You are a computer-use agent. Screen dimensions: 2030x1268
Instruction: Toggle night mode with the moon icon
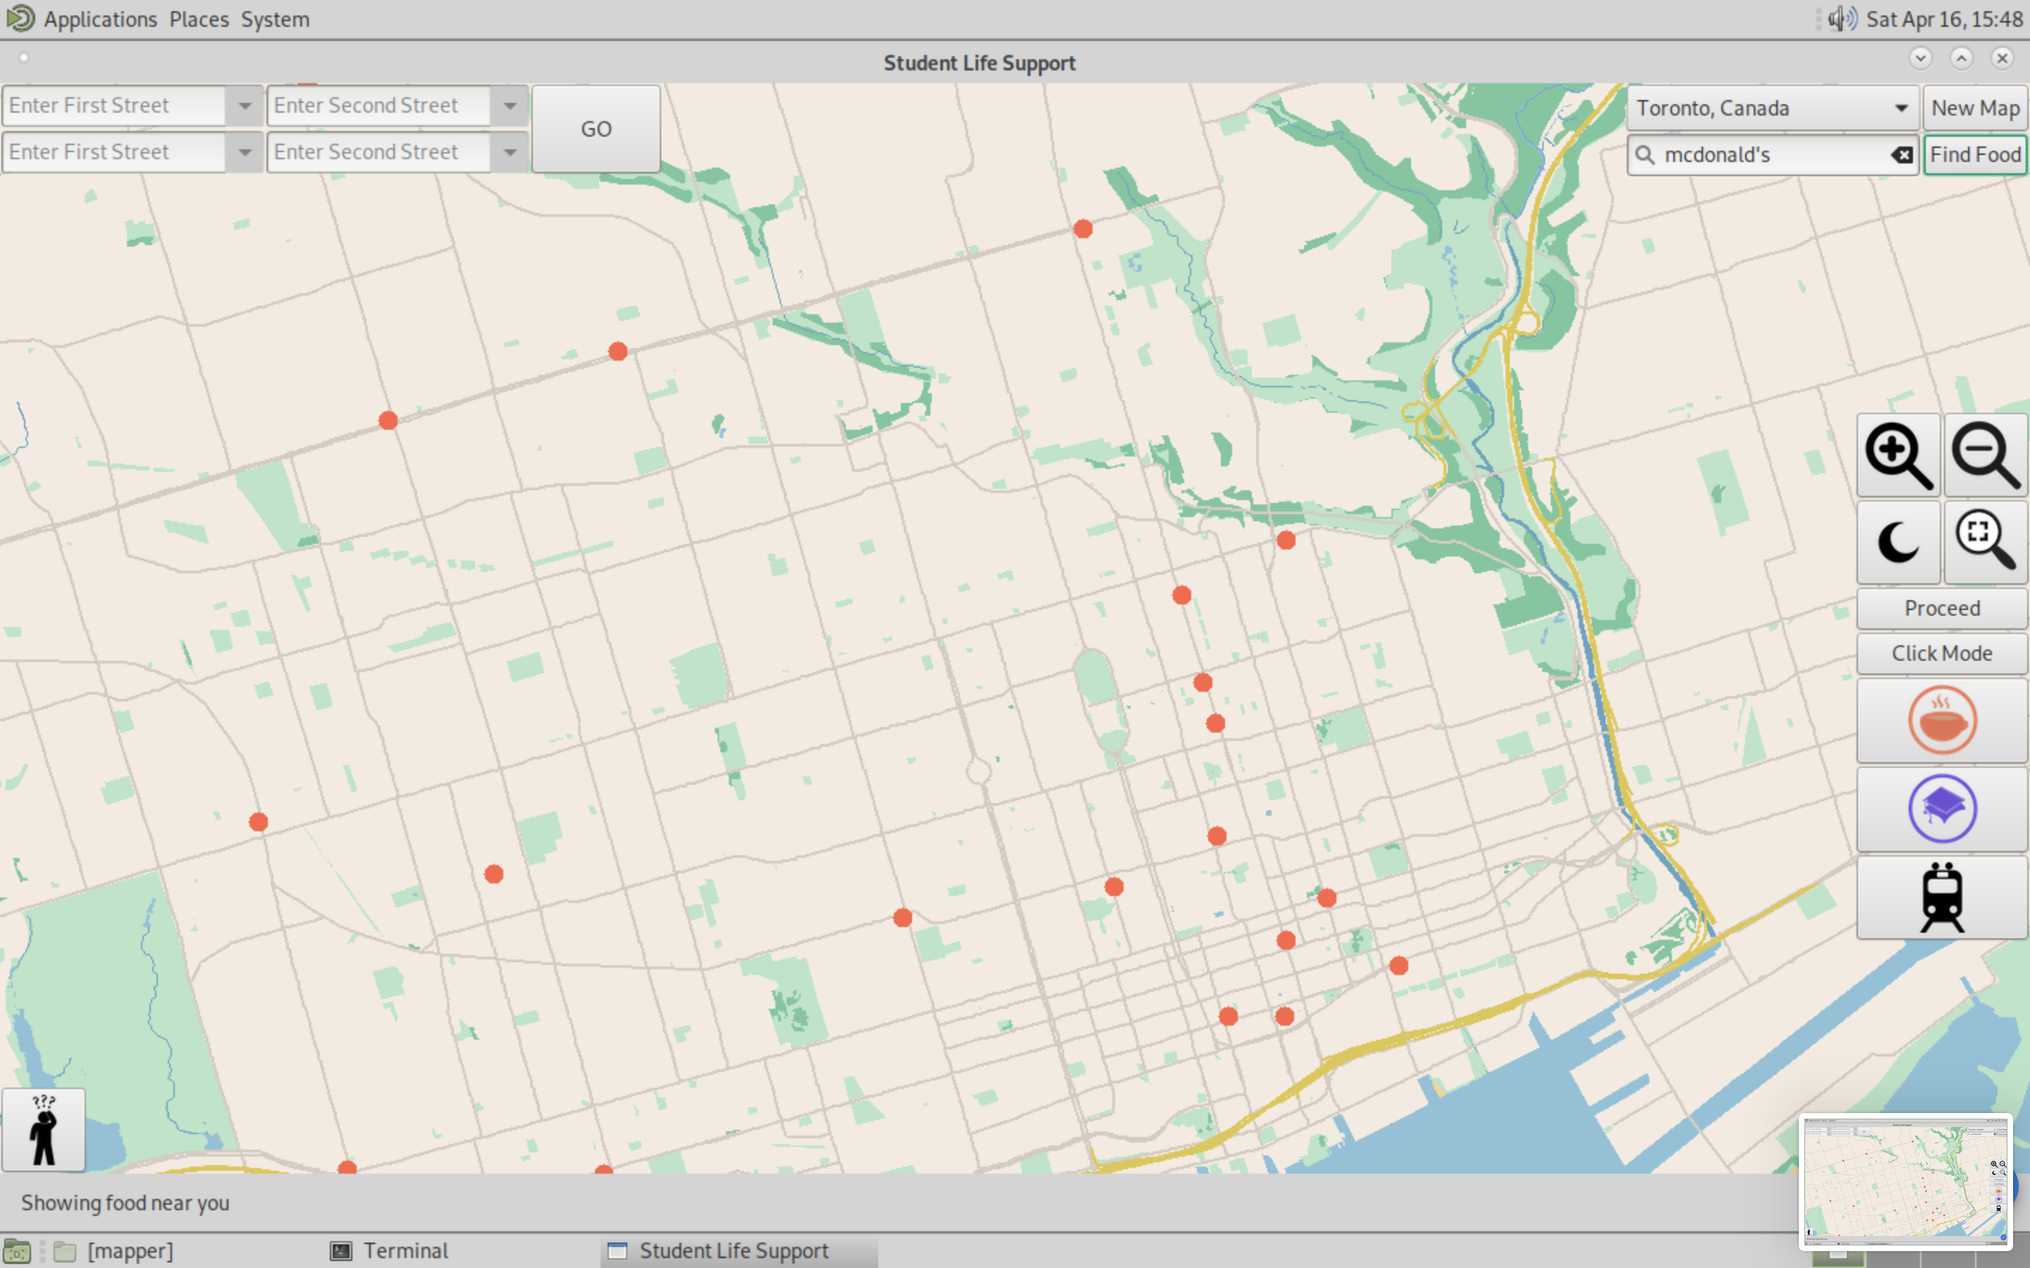[1897, 542]
